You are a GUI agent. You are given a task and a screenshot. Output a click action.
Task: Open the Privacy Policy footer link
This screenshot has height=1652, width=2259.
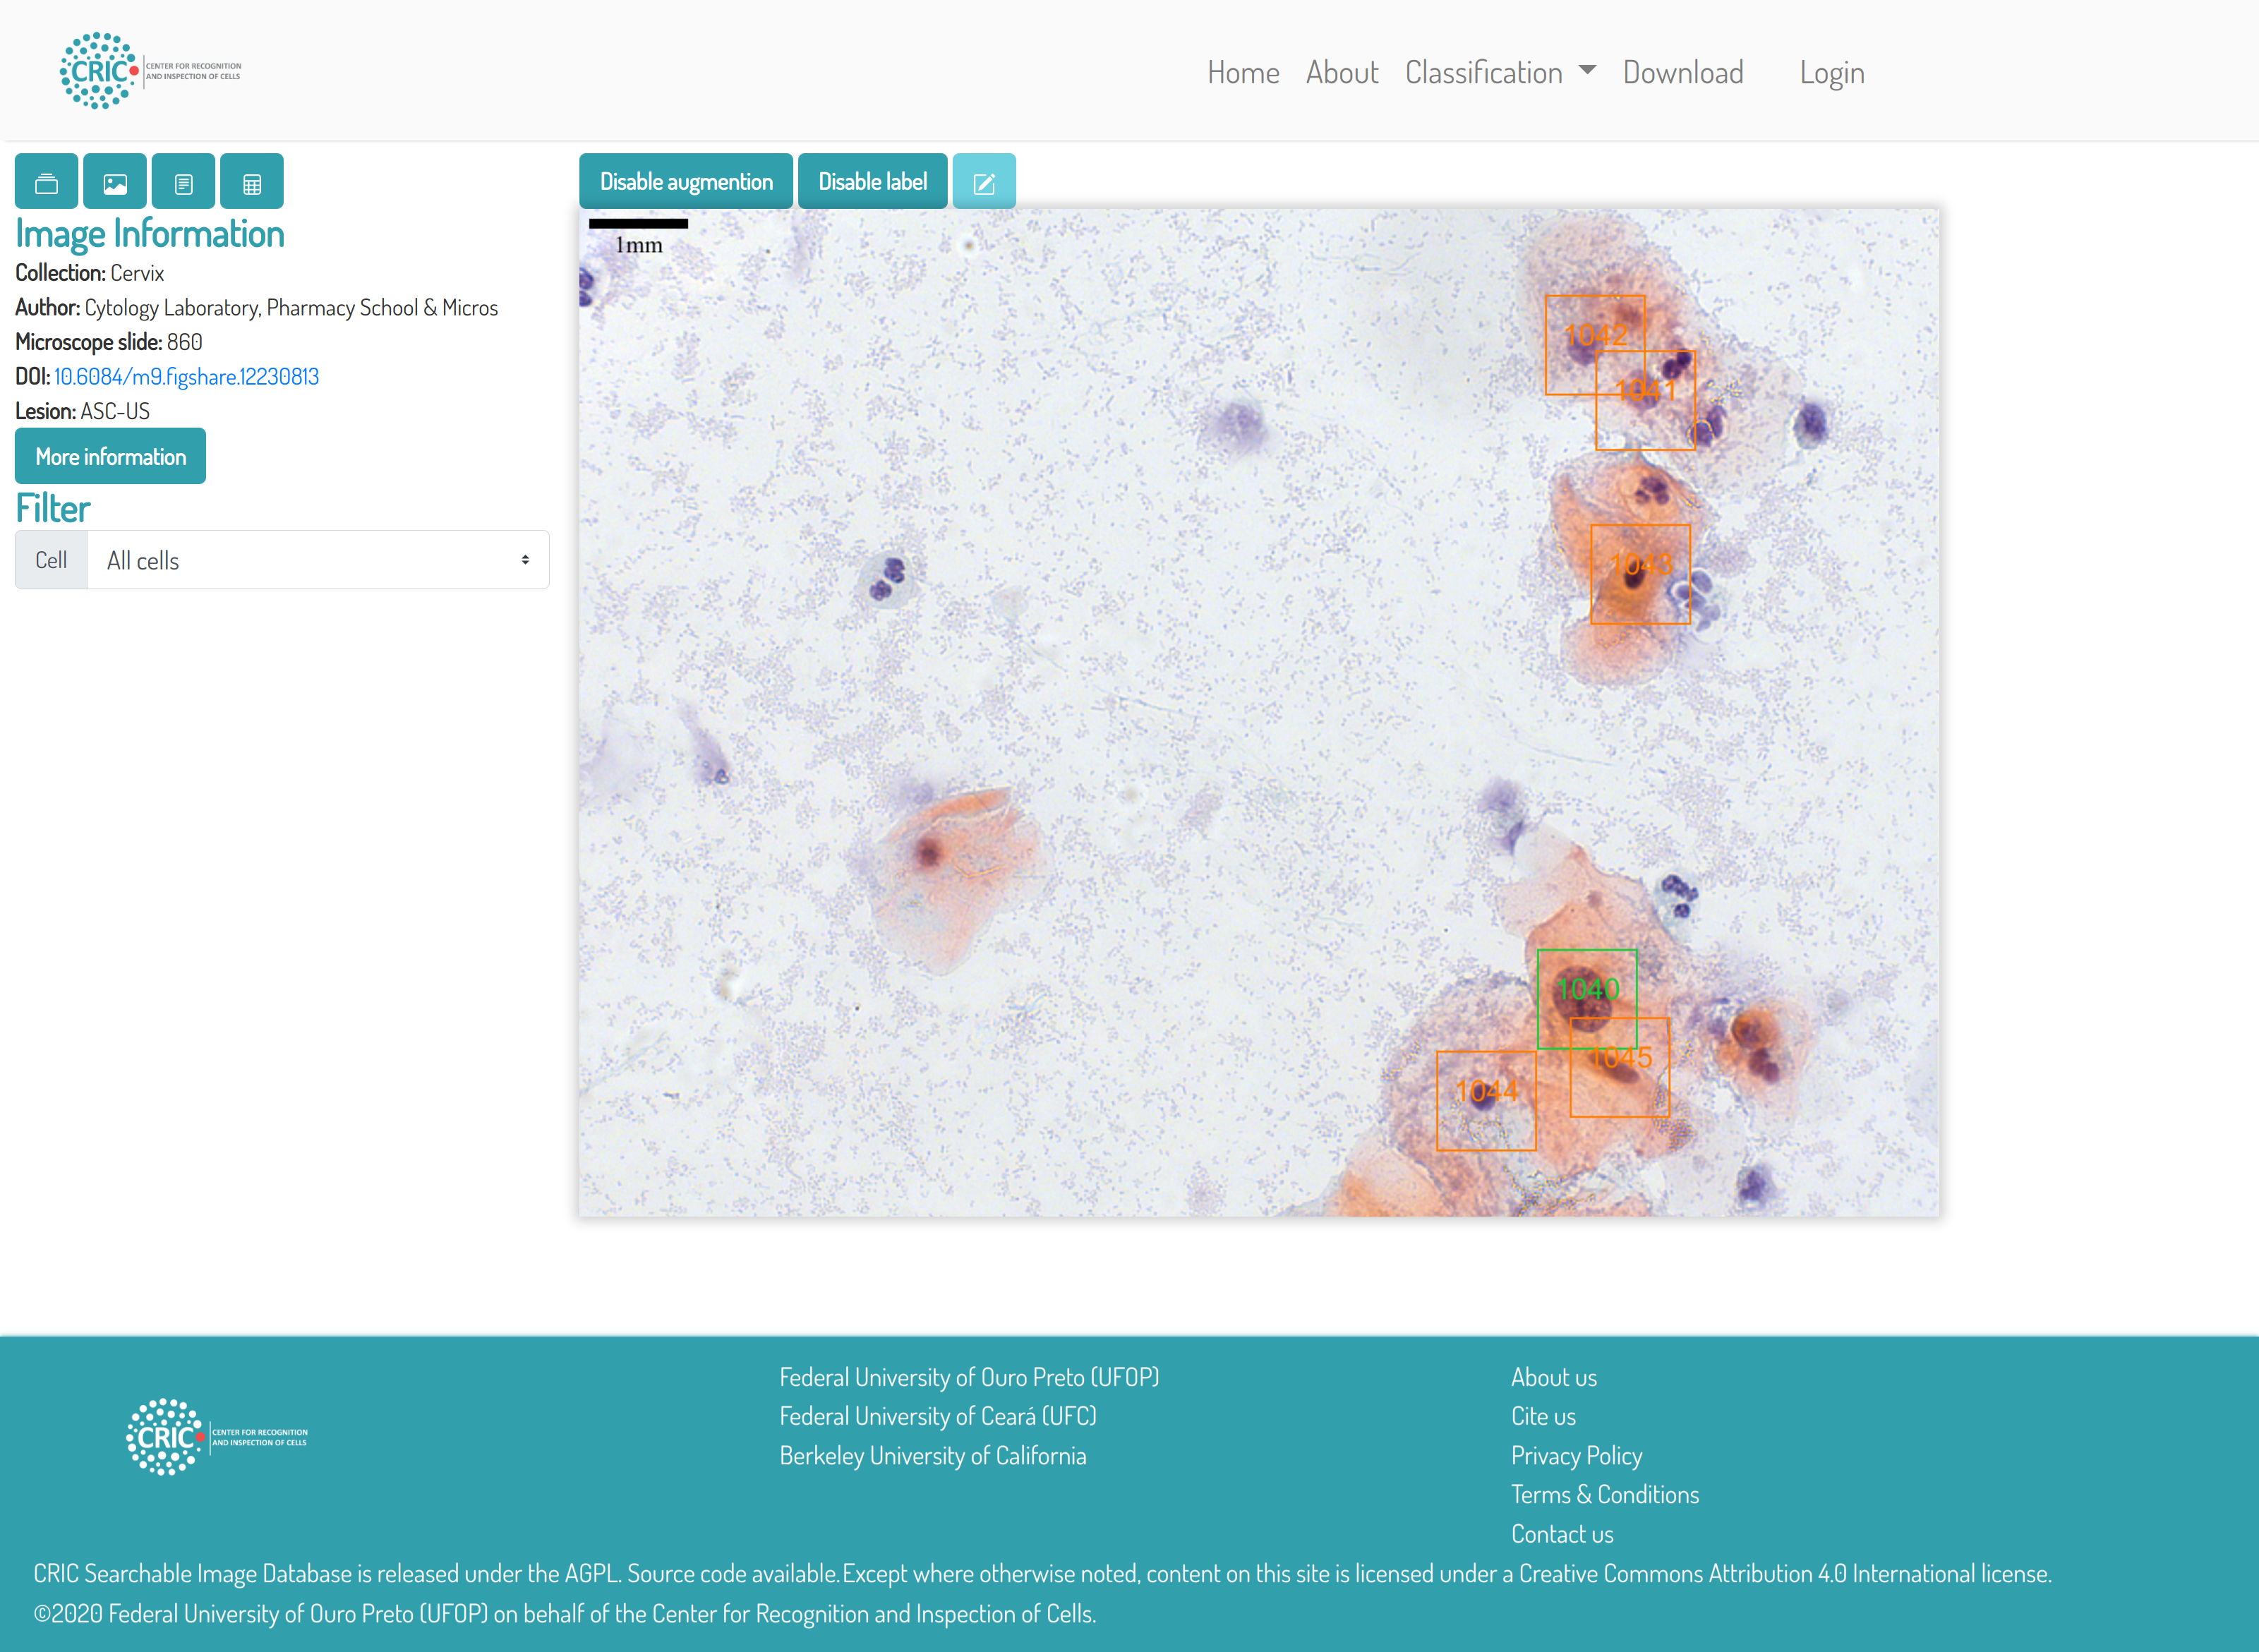[1576, 1456]
